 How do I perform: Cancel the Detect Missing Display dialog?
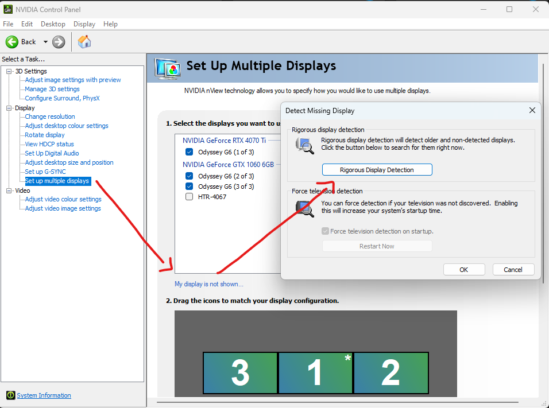pos(513,270)
